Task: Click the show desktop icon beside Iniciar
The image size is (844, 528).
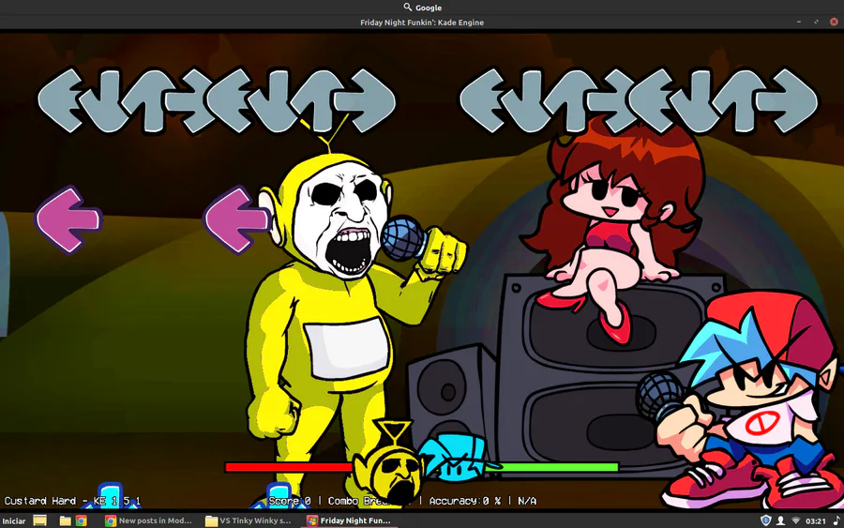Action: [x=39, y=520]
